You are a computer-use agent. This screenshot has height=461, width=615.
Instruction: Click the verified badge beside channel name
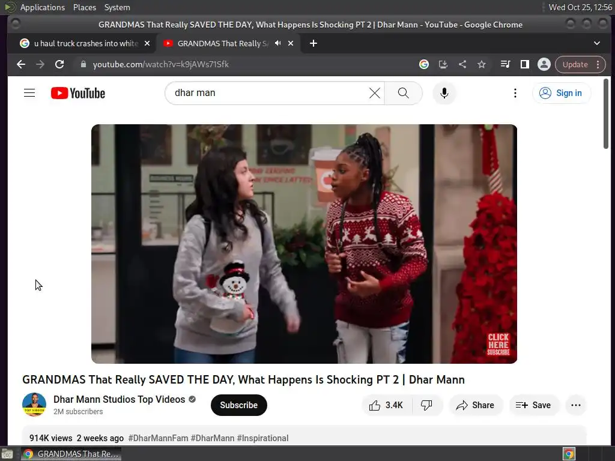point(192,399)
